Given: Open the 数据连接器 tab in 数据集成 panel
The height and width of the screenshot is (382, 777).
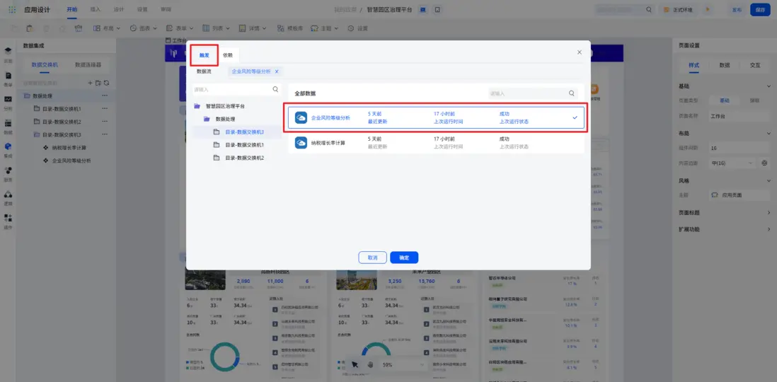Looking at the screenshot, I should [88, 64].
